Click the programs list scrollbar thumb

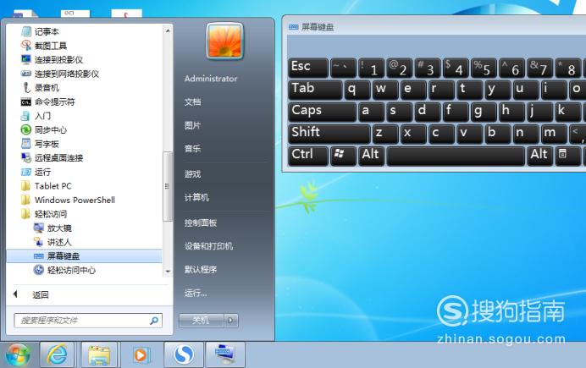(168, 186)
